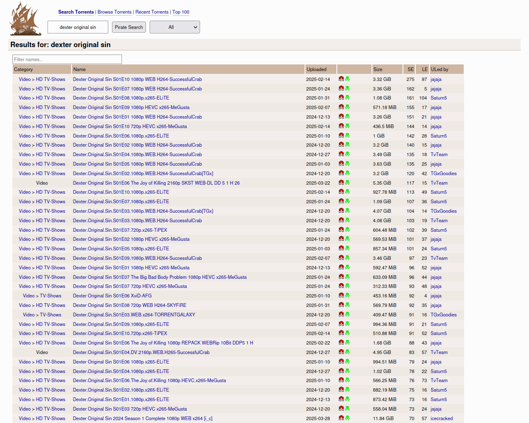Viewport: 529px width, 423px height.
Task: Click green skull for S01E08.1080p.x265-ELiTE row
Action: click(347, 97)
